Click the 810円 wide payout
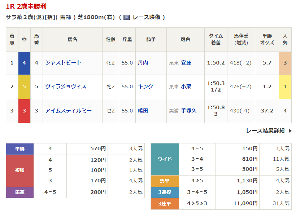This screenshot has height=213, width=296. (x=250, y=159)
